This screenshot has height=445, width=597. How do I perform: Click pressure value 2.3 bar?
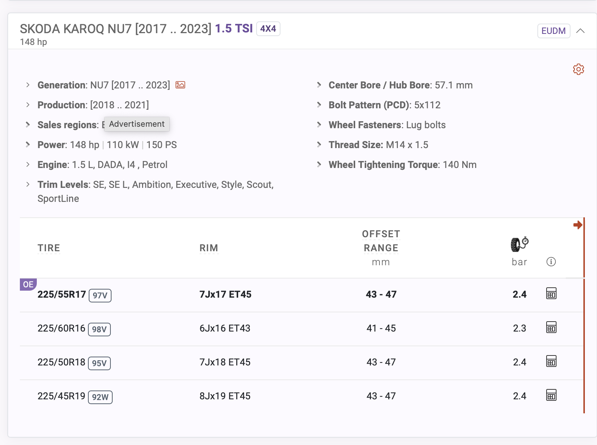519,328
